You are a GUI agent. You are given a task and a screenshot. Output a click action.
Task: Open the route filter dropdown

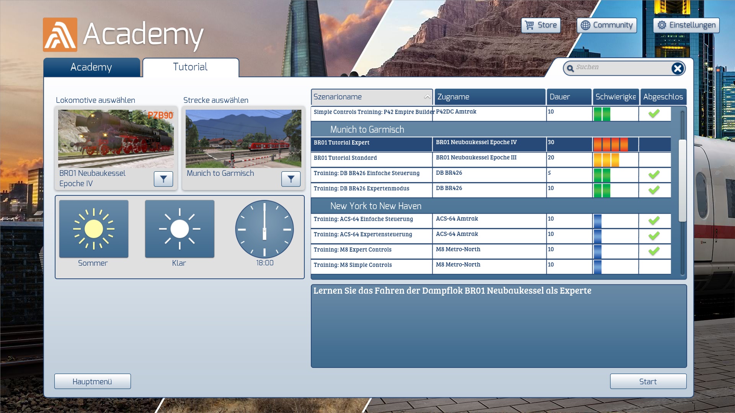[291, 179]
